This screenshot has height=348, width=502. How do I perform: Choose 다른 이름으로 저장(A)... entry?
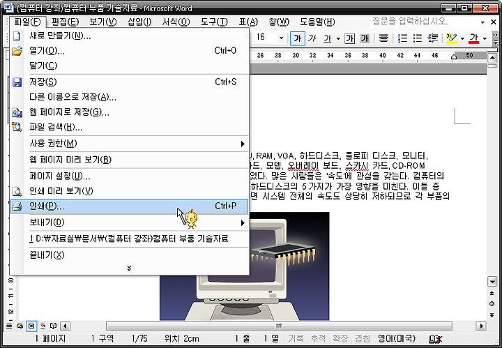pos(130,97)
